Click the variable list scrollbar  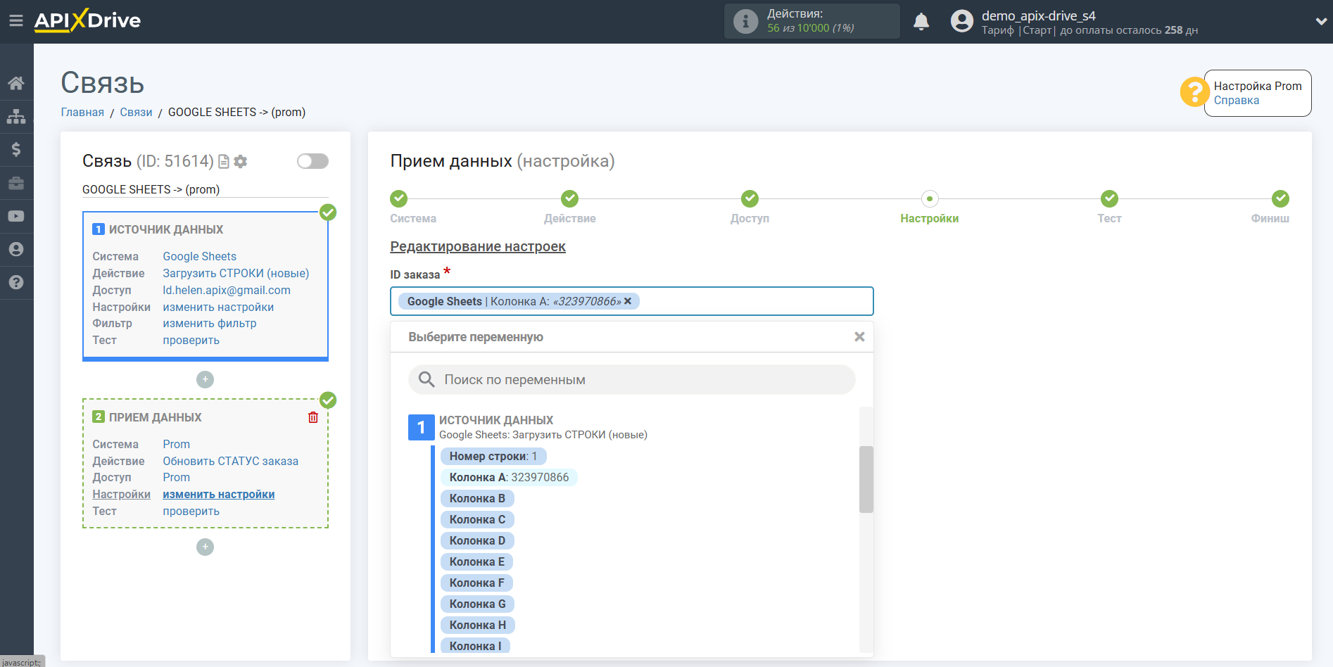tap(866, 479)
